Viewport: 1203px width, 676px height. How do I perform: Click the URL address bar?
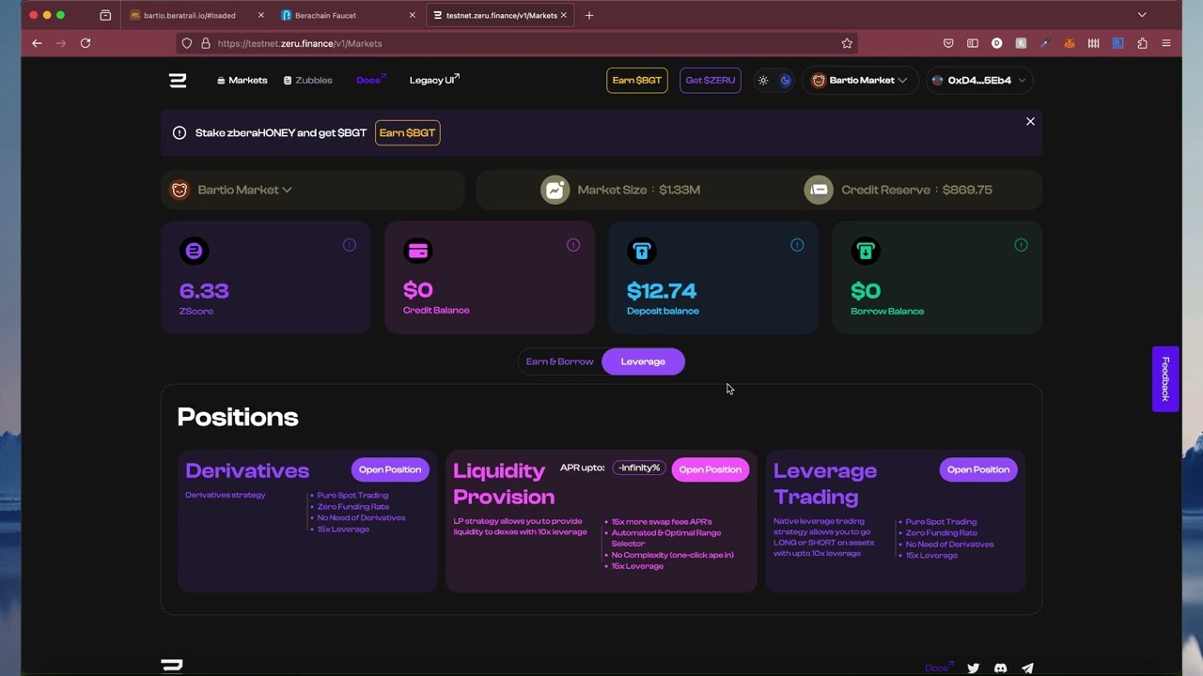click(x=517, y=43)
